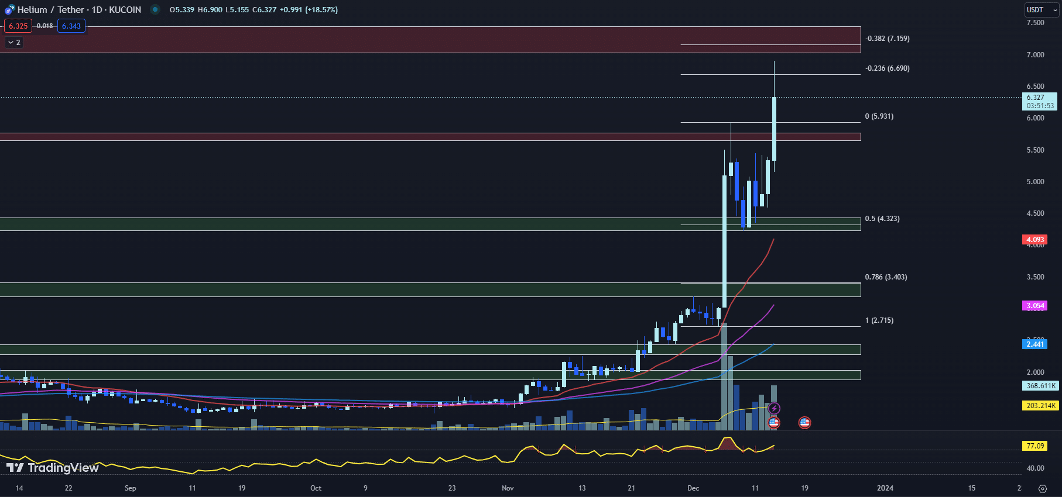1062x497 pixels.
Task: Click the yellow 77.09 RSI value label
Action: click(x=1034, y=446)
